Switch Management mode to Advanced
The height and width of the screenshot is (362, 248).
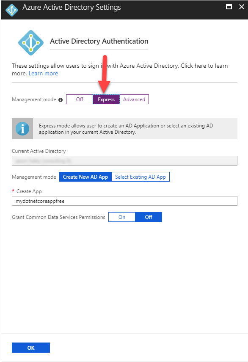coord(134,99)
